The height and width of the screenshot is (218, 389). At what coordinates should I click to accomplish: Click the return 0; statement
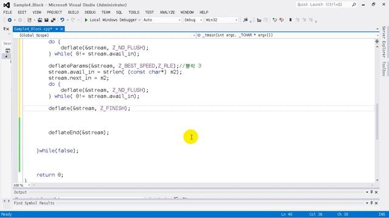tap(50, 175)
